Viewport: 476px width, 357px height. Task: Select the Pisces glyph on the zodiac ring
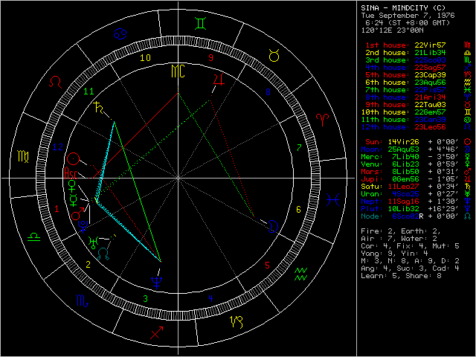point(335,199)
